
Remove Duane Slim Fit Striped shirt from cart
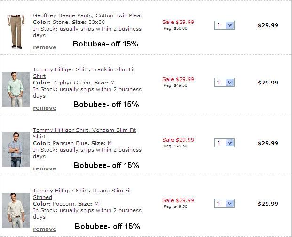coord(45,229)
